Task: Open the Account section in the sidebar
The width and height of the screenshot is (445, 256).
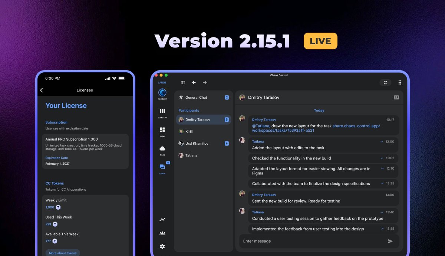Action: tap(162, 94)
